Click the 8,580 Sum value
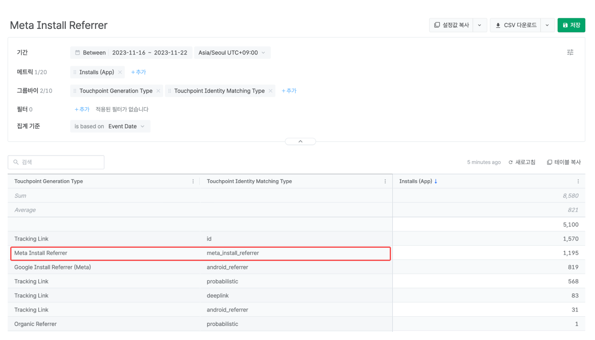595x340 pixels. pyautogui.click(x=570, y=196)
